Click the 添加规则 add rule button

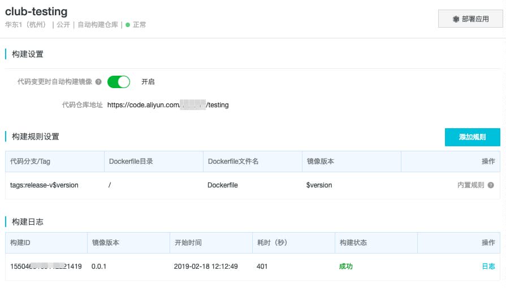point(473,137)
